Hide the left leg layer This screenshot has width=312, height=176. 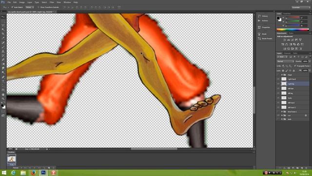pos(278,93)
